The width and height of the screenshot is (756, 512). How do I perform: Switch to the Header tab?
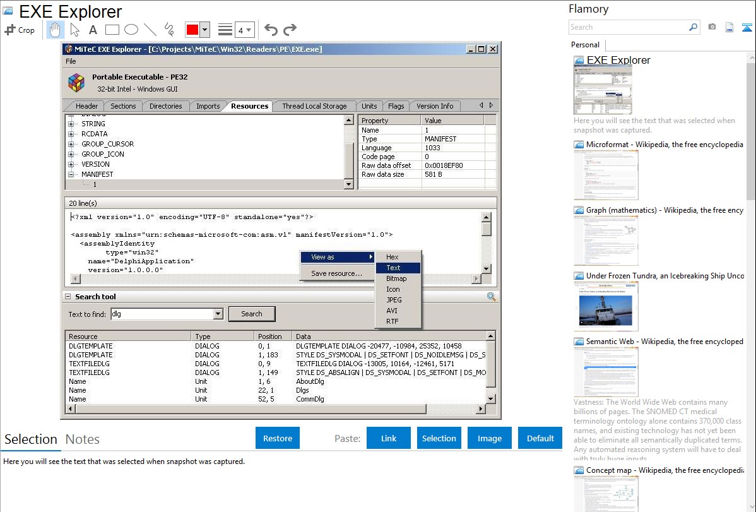pyautogui.click(x=86, y=106)
